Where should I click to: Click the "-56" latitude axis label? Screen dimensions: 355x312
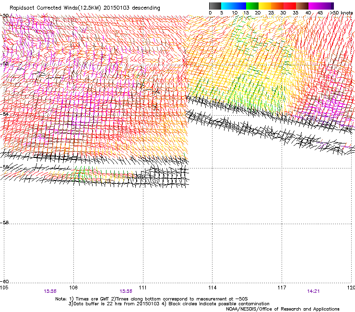[4, 167]
